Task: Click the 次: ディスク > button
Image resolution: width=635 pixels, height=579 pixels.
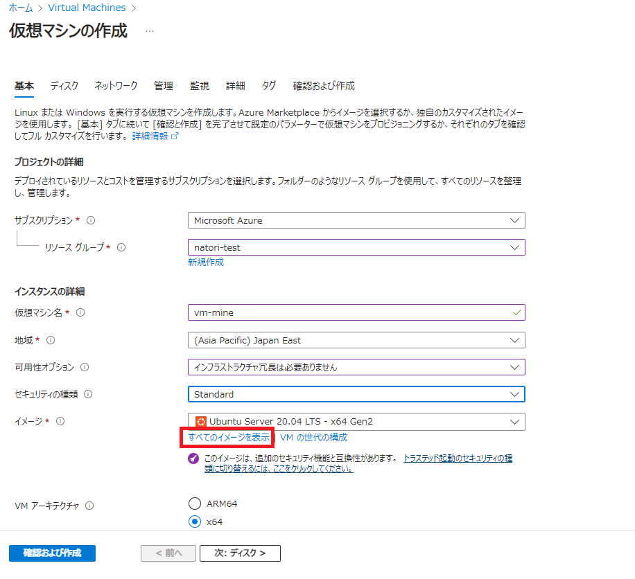Action: (x=240, y=553)
